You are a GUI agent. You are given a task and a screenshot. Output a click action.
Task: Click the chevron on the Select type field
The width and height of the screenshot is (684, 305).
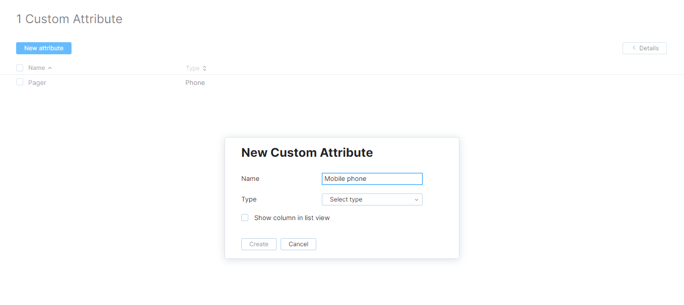417,199
